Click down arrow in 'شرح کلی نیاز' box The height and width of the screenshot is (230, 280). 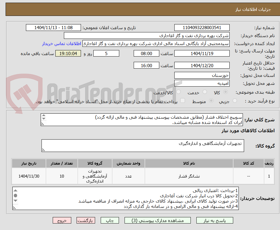coord(44,119)
